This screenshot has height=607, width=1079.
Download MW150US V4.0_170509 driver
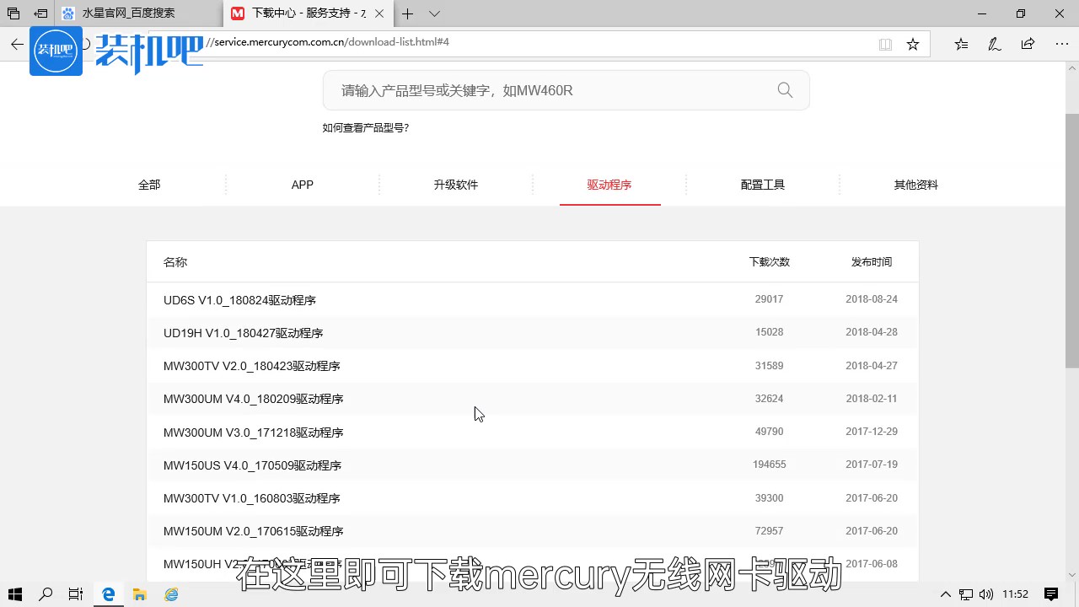coord(252,465)
